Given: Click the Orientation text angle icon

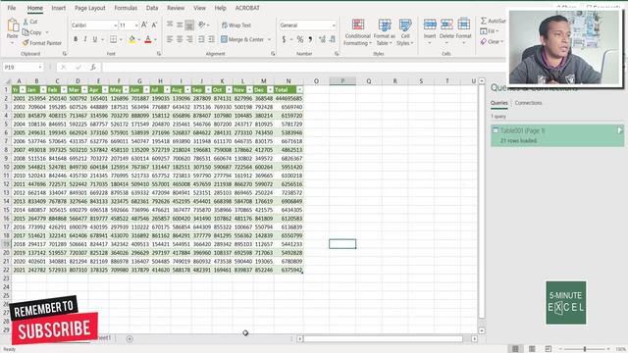Looking at the screenshot, I should [202, 25].
